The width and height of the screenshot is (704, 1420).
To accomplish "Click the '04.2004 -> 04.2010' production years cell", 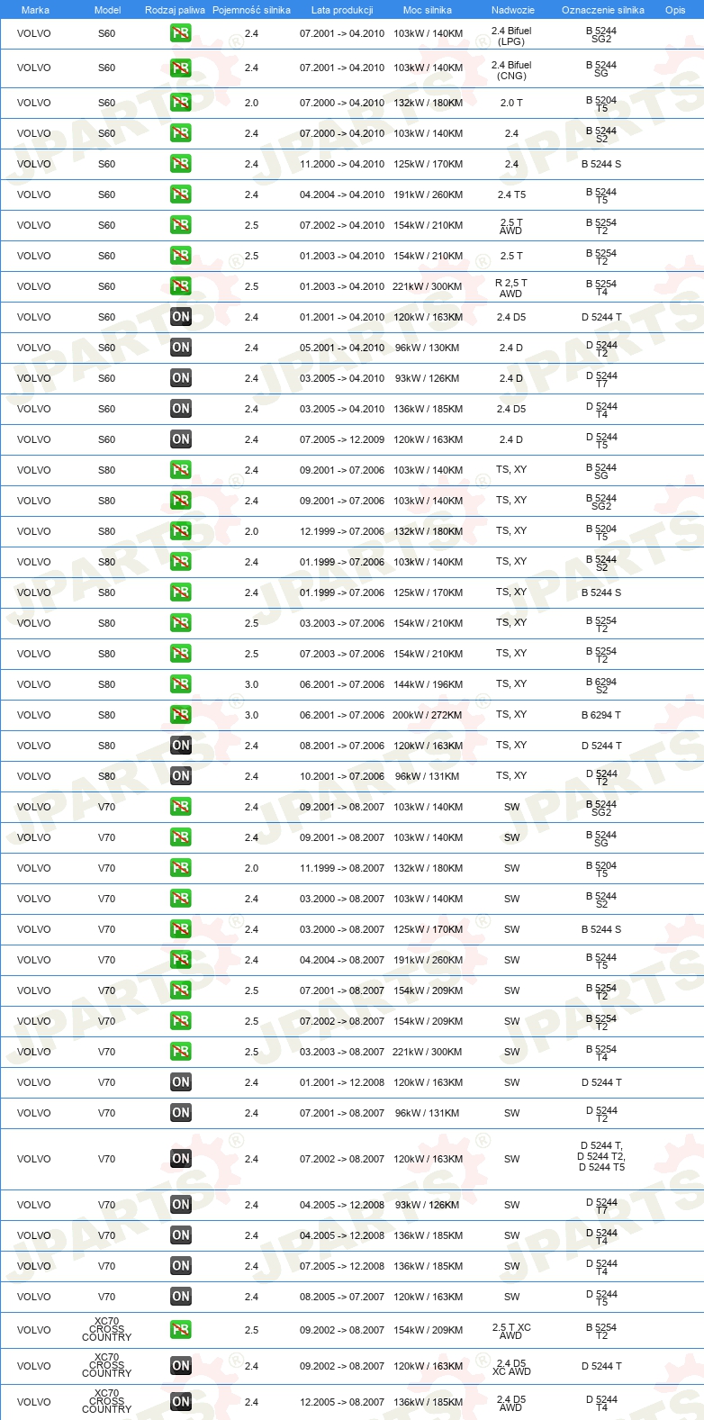I will point(342,194).
